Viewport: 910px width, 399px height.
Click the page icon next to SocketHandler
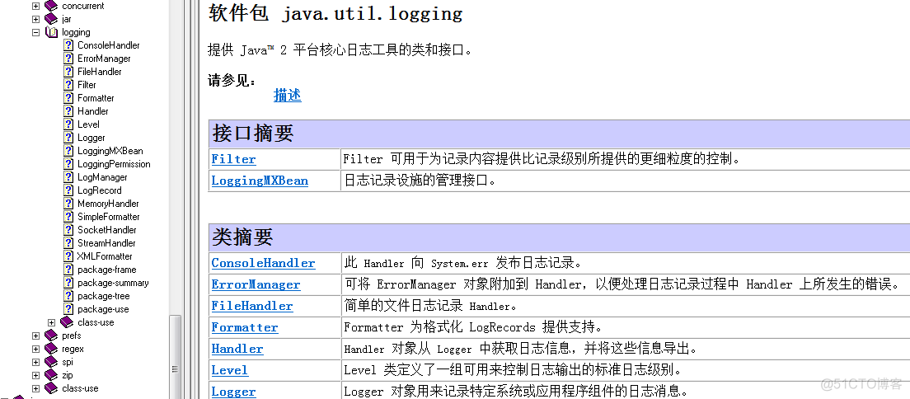point(68,231)
